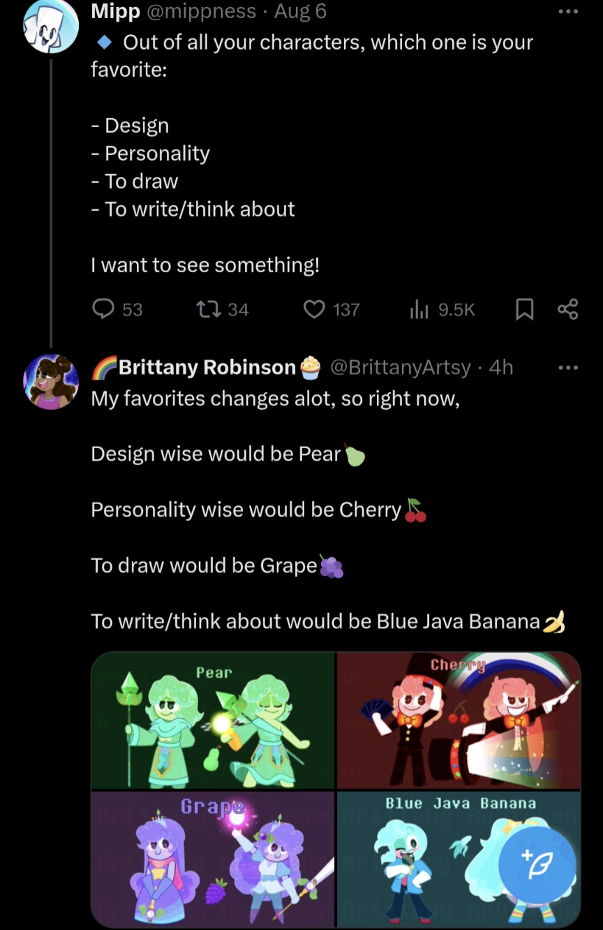Open more options on Mipp's tweet
The height and width of the screenshot is (930, 603).
[x=568, y=12]
